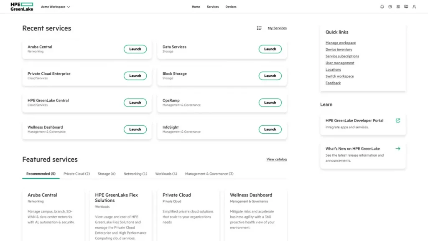Screen dimensions: 428x241
Task: Open the help icon in header
Action: click(390, 7)
